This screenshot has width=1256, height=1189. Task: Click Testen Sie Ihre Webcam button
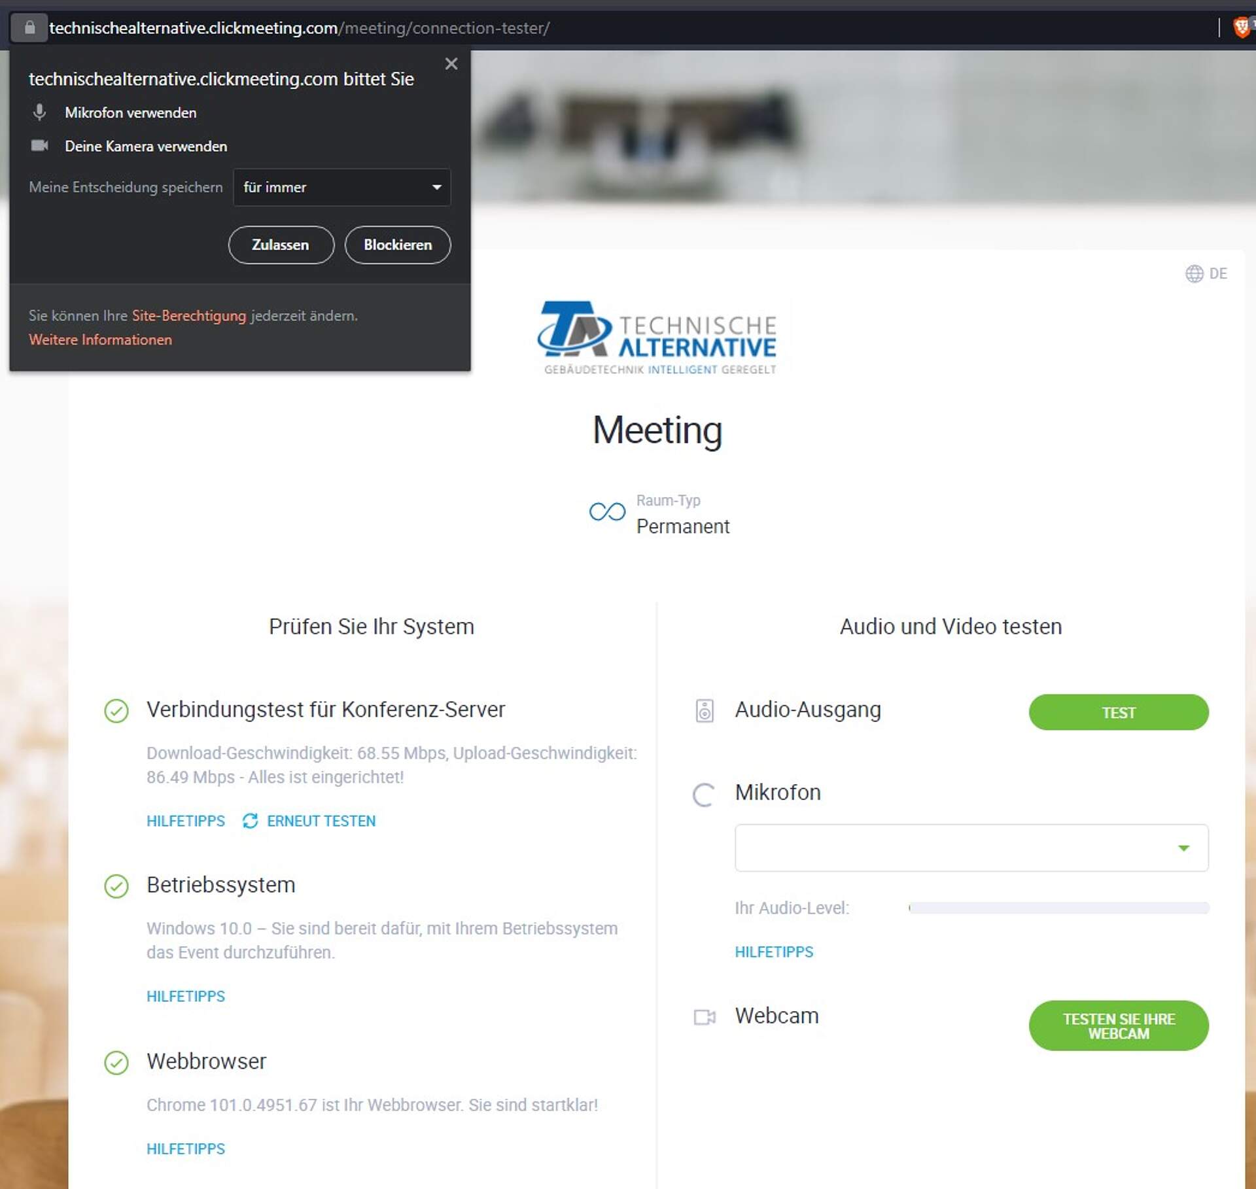tap(1119, 1025)
